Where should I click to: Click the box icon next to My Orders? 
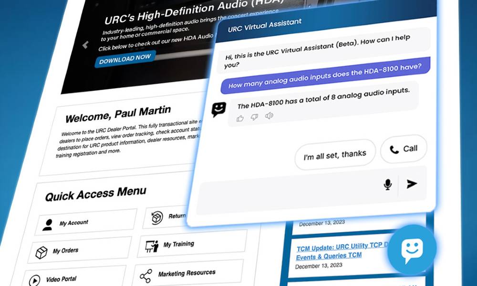tap(41, 253)
